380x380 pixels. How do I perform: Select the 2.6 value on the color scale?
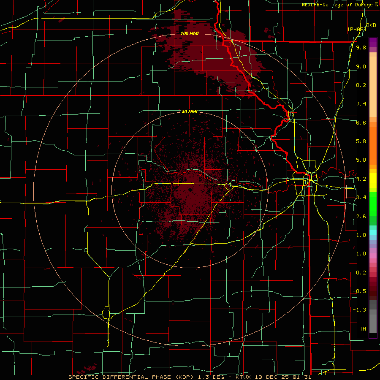pyautogui.click(x=361, y=217)
